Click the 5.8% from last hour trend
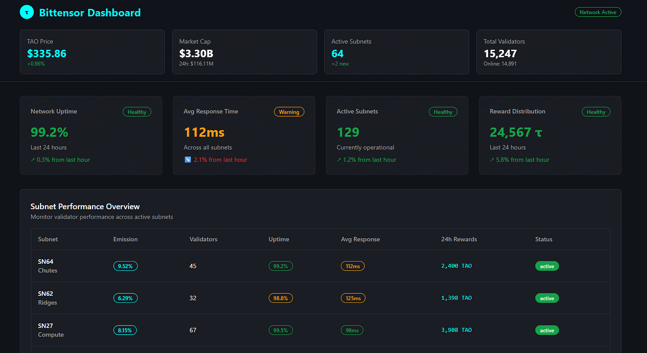Screen dimensions: 647x353 tap(519, 160)
